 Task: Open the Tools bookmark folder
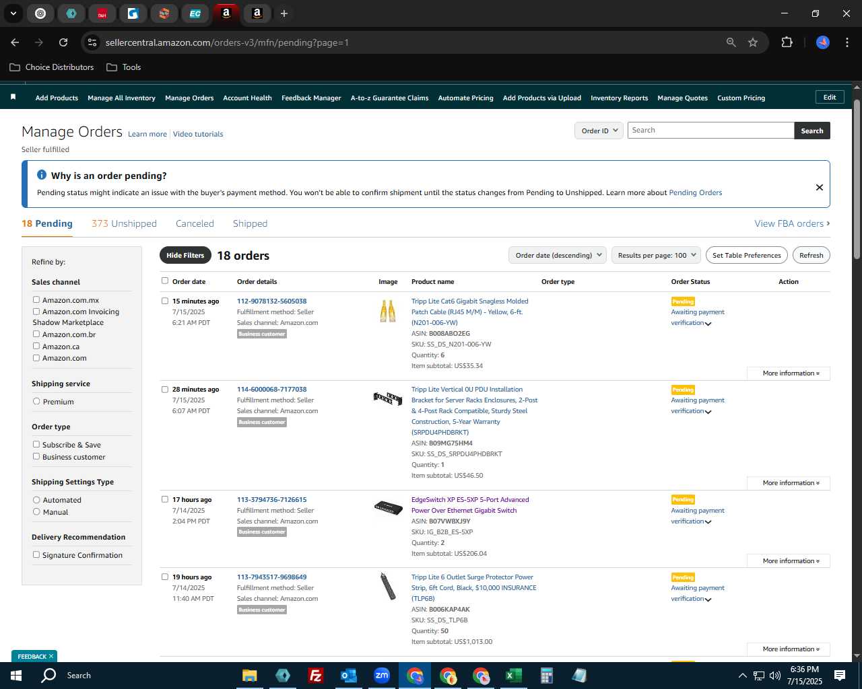click(x=124, y=67)
